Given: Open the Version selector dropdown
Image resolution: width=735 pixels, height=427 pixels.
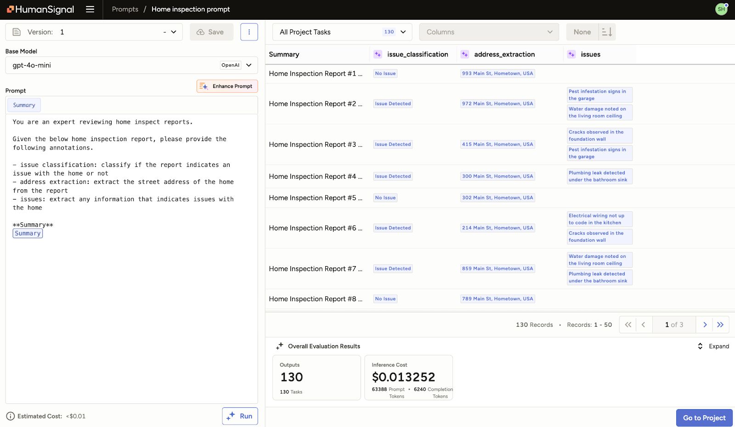Looking at the screenshot, I should pyautogui.click(x=94, y=32).
